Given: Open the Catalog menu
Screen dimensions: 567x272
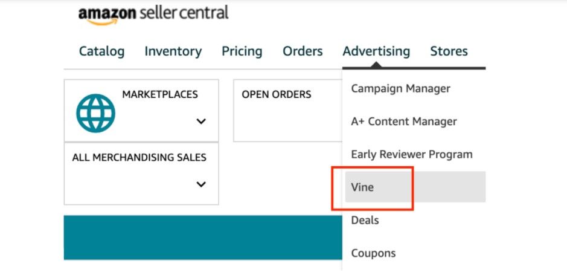Looking at the screenshot, I should (x=101, y=51).
